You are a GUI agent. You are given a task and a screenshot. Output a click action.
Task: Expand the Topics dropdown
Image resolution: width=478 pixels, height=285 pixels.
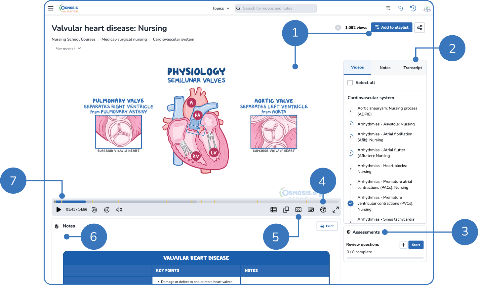point(220,9)
